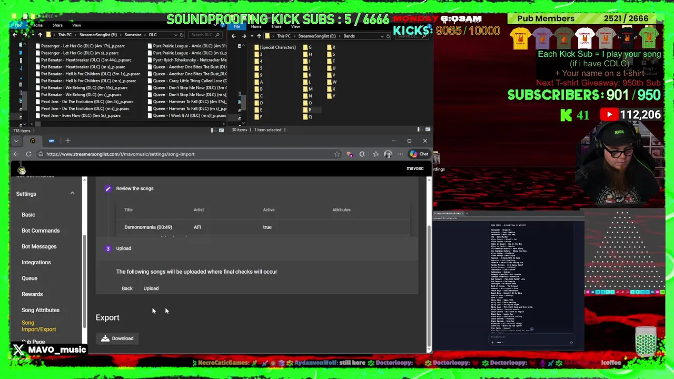Image resolution: width=674 pixels, height=379 pixels.
Task: Open Integrations settings
Action: (x=36, y=262)
